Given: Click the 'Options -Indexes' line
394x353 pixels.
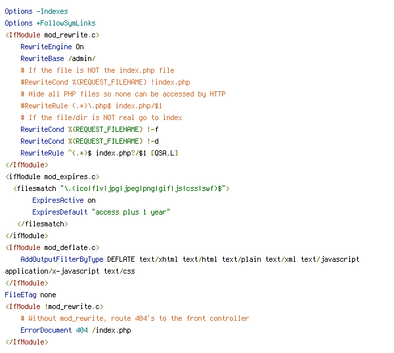Looking at the screenshot, I should coord(36,12).
